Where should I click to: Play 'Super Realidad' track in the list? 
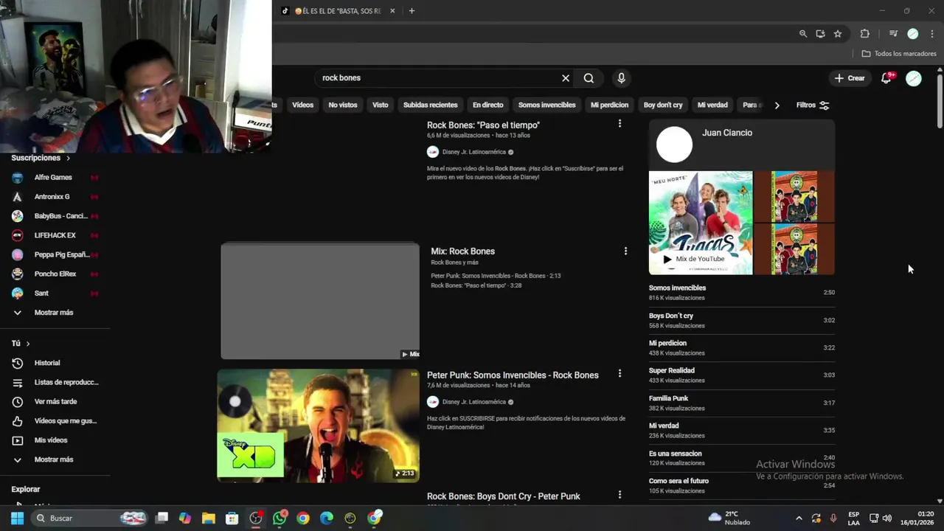[x=742, y=375]
